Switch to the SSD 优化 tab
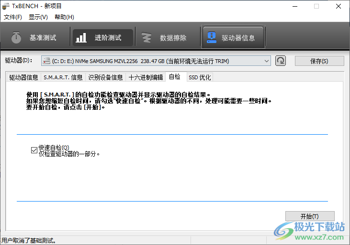The width and height of the screenshot is (350, 245). pos(200,77)
